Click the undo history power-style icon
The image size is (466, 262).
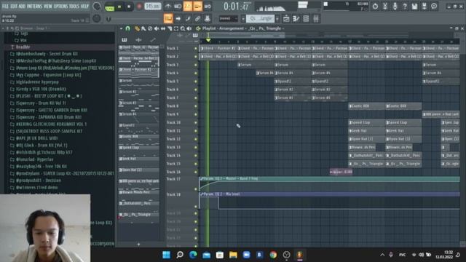point(375,6)
